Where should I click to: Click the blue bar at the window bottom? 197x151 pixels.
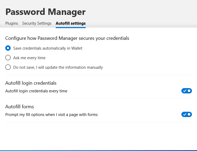98,150
